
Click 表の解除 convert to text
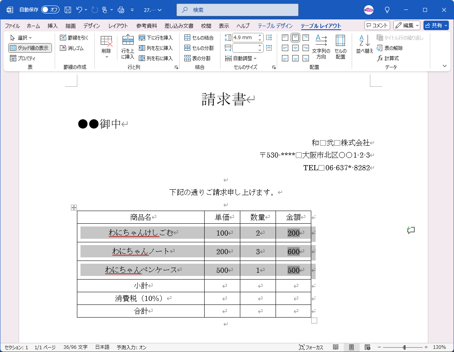pyautogui.click(x=390, y=48)
